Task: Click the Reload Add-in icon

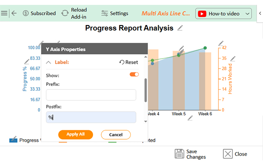Action: pyautogui.click(x=65, y=13)
